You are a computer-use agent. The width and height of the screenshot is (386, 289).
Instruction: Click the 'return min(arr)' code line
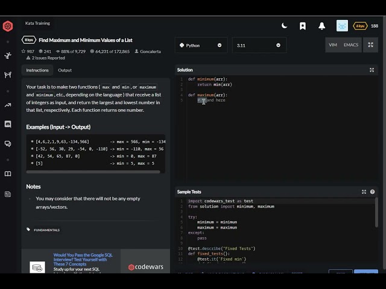click(x=215, y=84)
